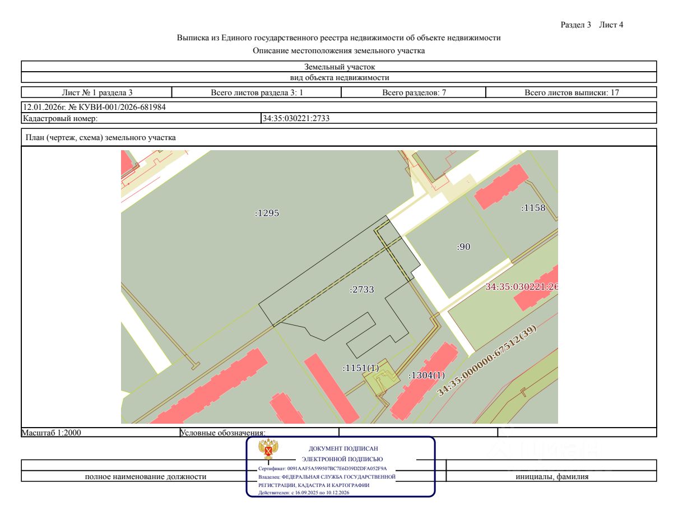Click parcel label ':90' on the map
The height and width of the screenshot is (524, 678).
tap(463, 247)
